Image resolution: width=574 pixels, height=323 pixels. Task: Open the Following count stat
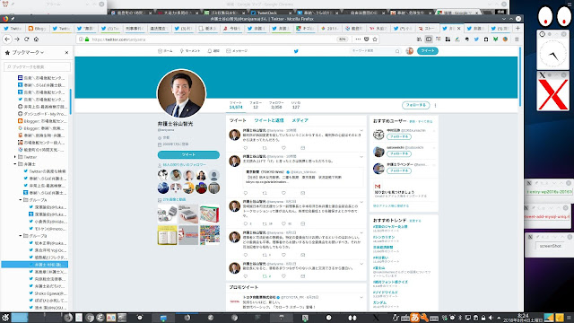[x=256, y=105]
